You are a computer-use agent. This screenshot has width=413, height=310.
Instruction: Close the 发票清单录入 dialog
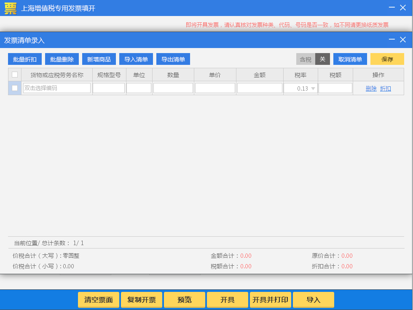pos(403,40)
